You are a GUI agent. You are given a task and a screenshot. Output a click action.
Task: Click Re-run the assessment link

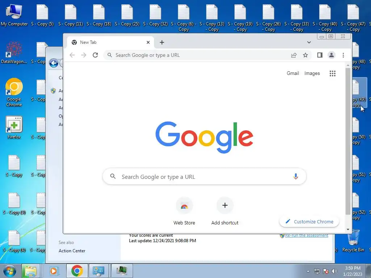[307, 235]
